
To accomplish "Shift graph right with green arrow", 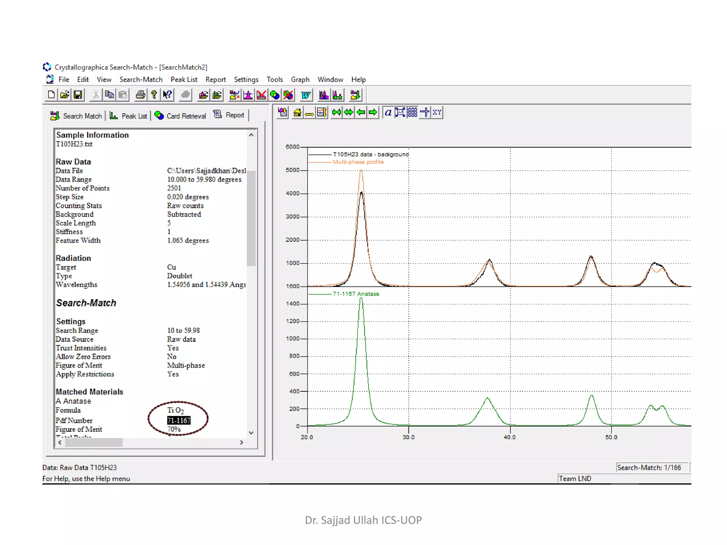I will click(x=373, y=112).
